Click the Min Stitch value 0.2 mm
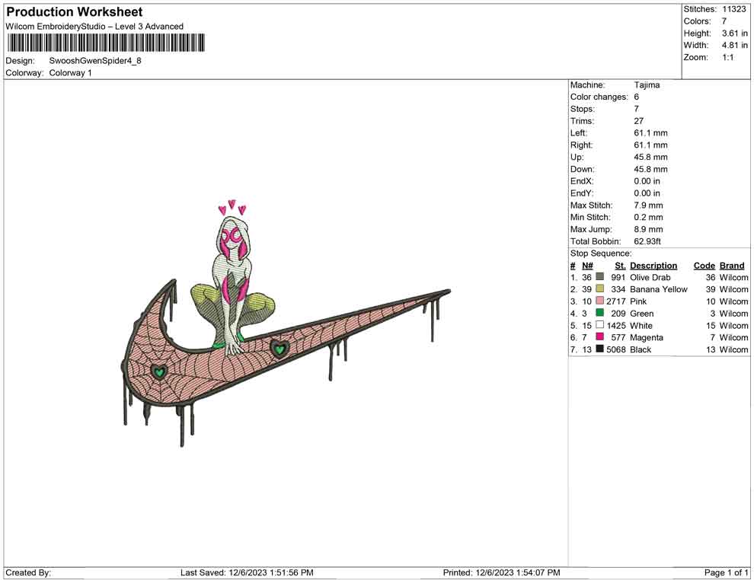The height and width of the screenshot is (580, 754). tap(648, 217)
